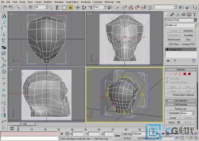Viewport: 199px width, 141px height.
Task: Select the Select and Link tool
Action: [18, 8]
